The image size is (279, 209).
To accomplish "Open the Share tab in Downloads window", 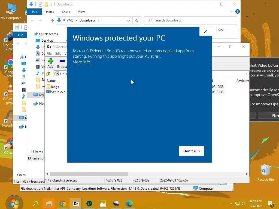I will (66, 12).
